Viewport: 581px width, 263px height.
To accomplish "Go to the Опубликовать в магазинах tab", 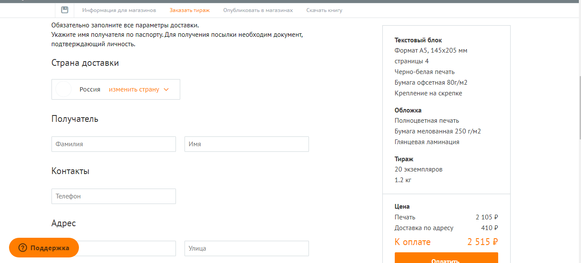I will click(x=258, y=10).
